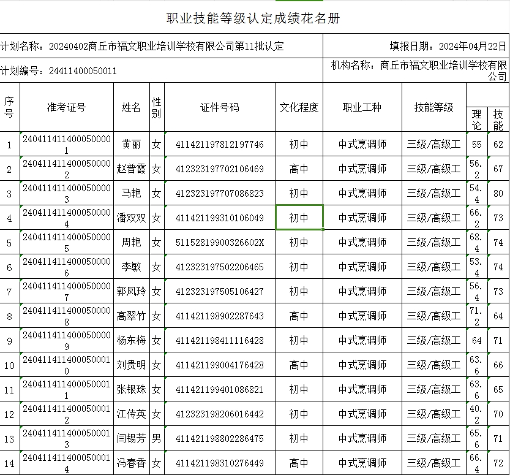The width and height of the screenshot is (510, 475).
Task: Select the name cell 潘双双
Action: [x=132, y=218]
